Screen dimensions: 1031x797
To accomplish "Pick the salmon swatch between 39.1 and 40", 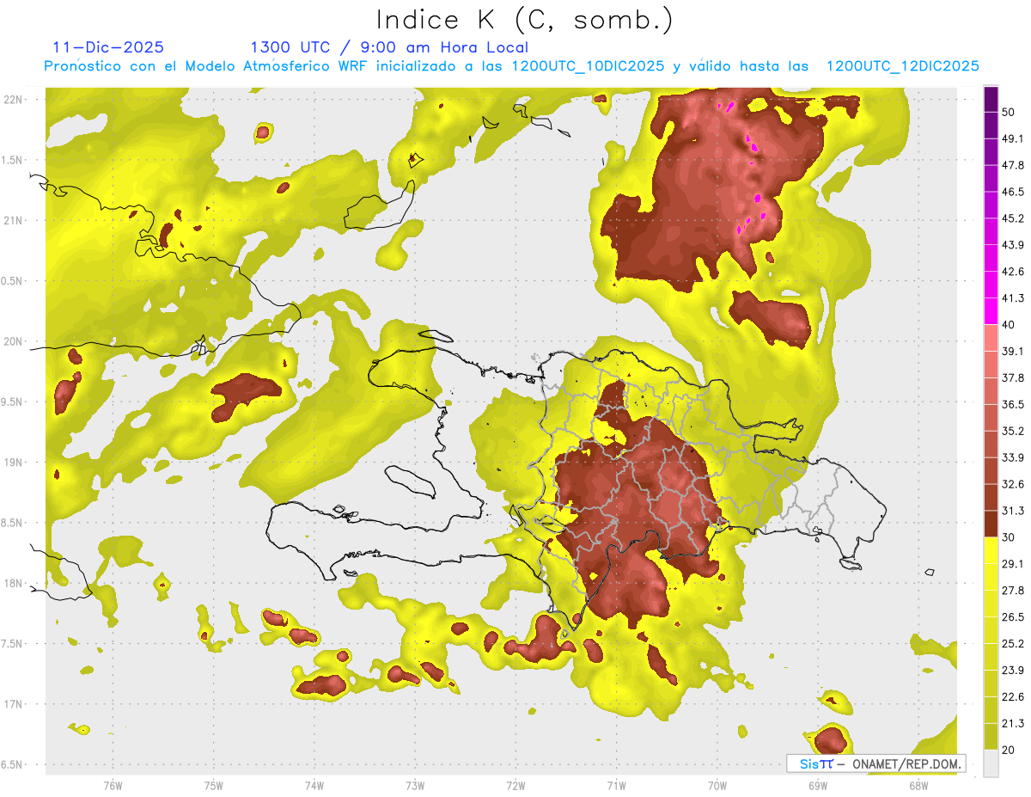I will (991, 338).
